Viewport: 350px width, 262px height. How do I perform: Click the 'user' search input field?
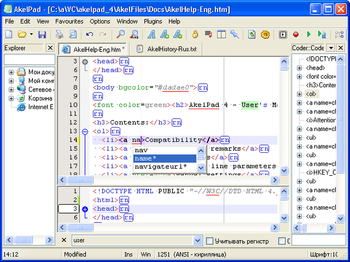click(132, 240)
